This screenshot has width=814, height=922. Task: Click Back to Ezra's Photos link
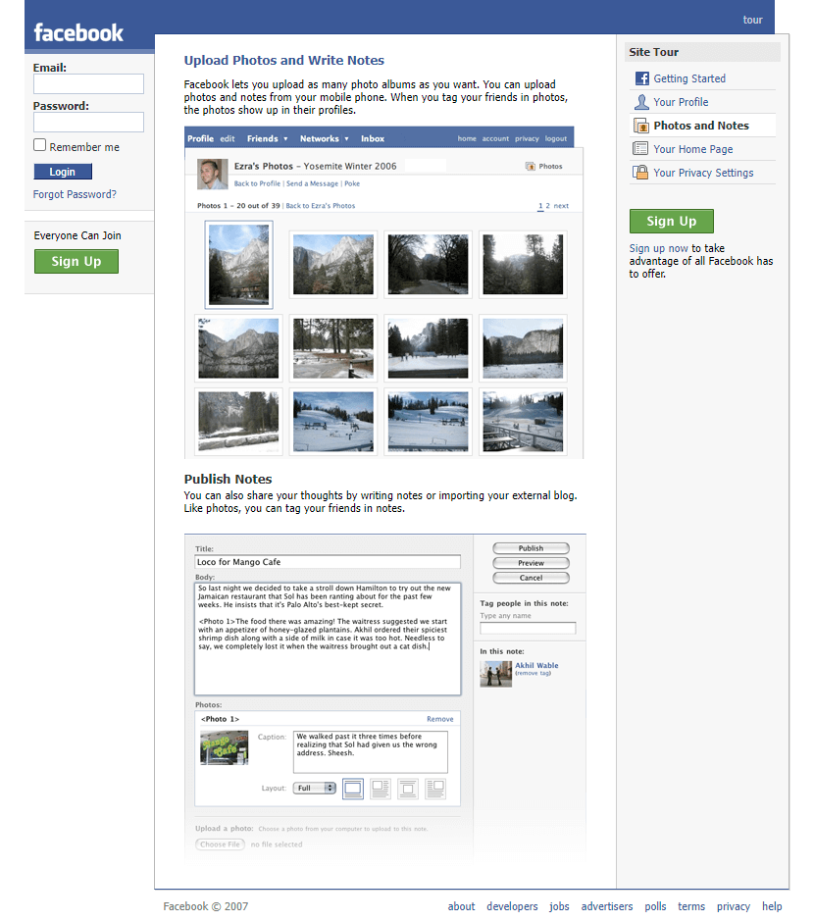[321, 206]
